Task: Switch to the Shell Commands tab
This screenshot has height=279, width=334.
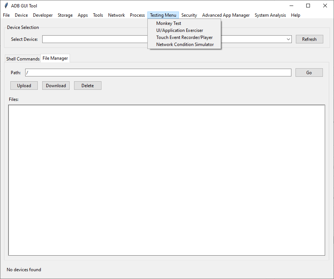Action: point(23,58)
